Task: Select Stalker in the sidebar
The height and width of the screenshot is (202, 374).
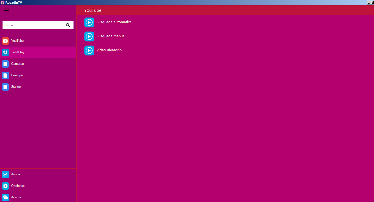Action: click(x=16, y=87)
